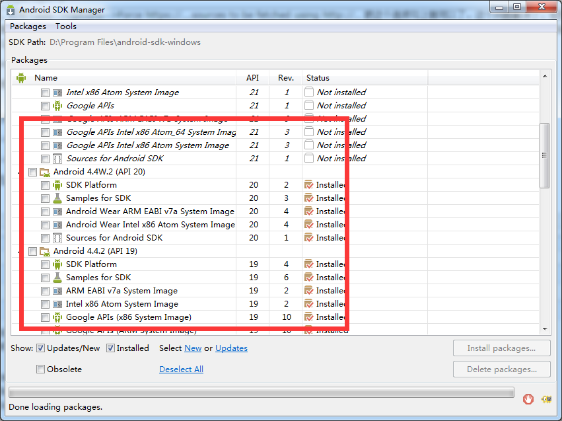Check the Samples for SDK API 20 checkbox

pos(45,199)
